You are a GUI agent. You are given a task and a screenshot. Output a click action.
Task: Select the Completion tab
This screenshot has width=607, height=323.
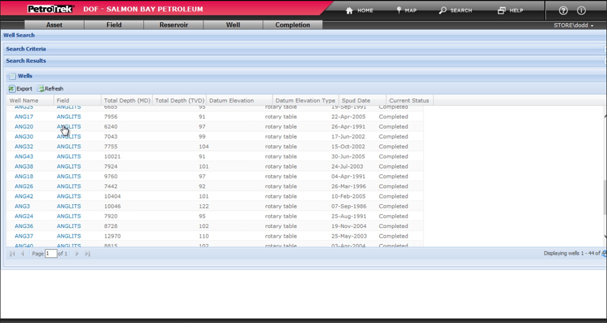pyautogui.click(x=293, y=25)
